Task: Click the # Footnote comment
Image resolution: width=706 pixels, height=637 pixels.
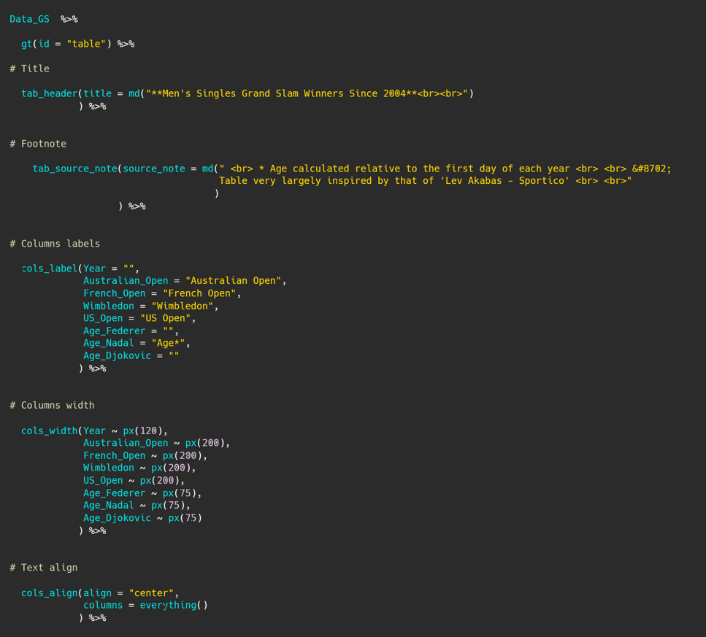Action: point(38,144)
